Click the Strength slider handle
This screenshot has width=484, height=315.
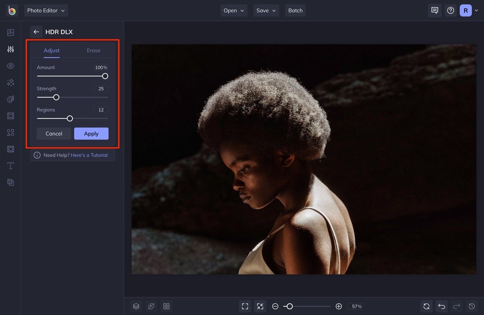(x=56, y=97)
